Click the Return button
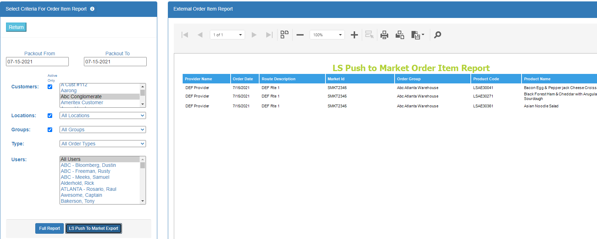The width and height of the screenshot is (597, 239). pyautogui.click(x=16, y=27)
